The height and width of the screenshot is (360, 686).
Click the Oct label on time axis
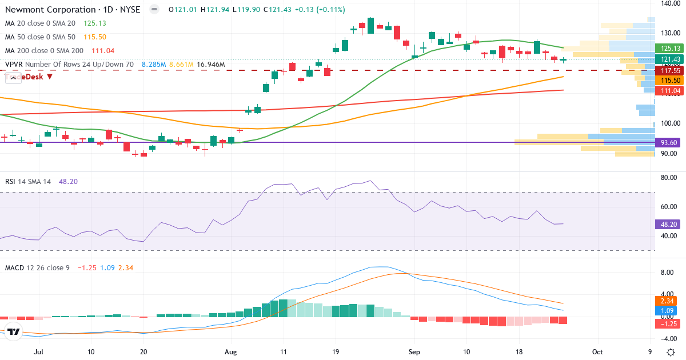pyautogui.click(x=597, y=353)
